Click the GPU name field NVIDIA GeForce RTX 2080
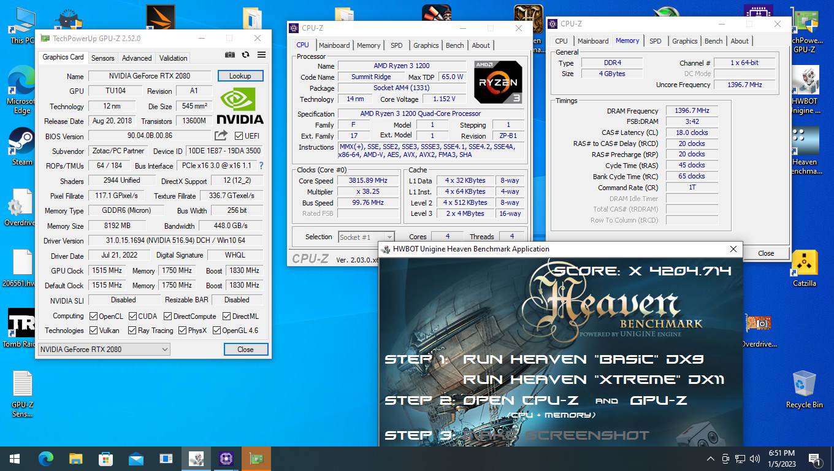 pos(149,76)
